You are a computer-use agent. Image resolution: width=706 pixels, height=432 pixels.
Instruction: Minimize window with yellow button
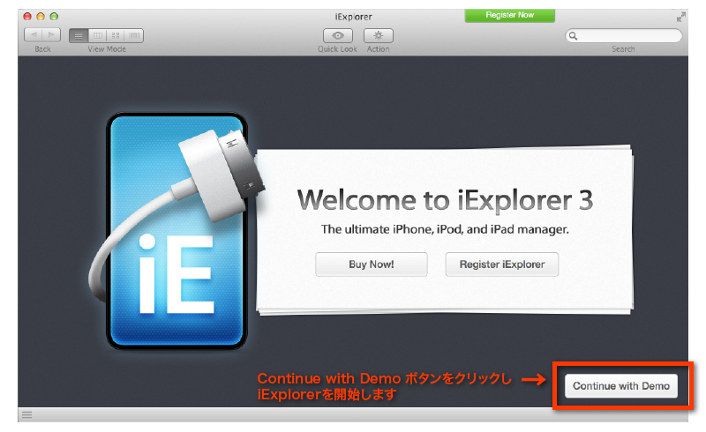pyautogui.click(x=41, y=16)
